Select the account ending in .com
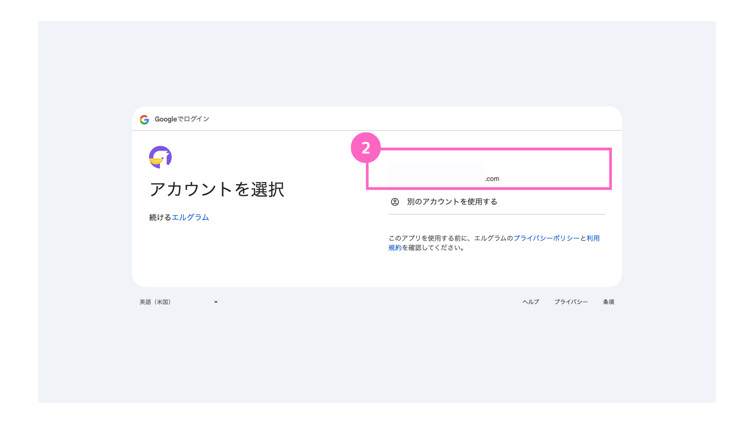Image resolution: width=754 pixels, height=424 pixels. pyautogui.click(x=489, y=169)
